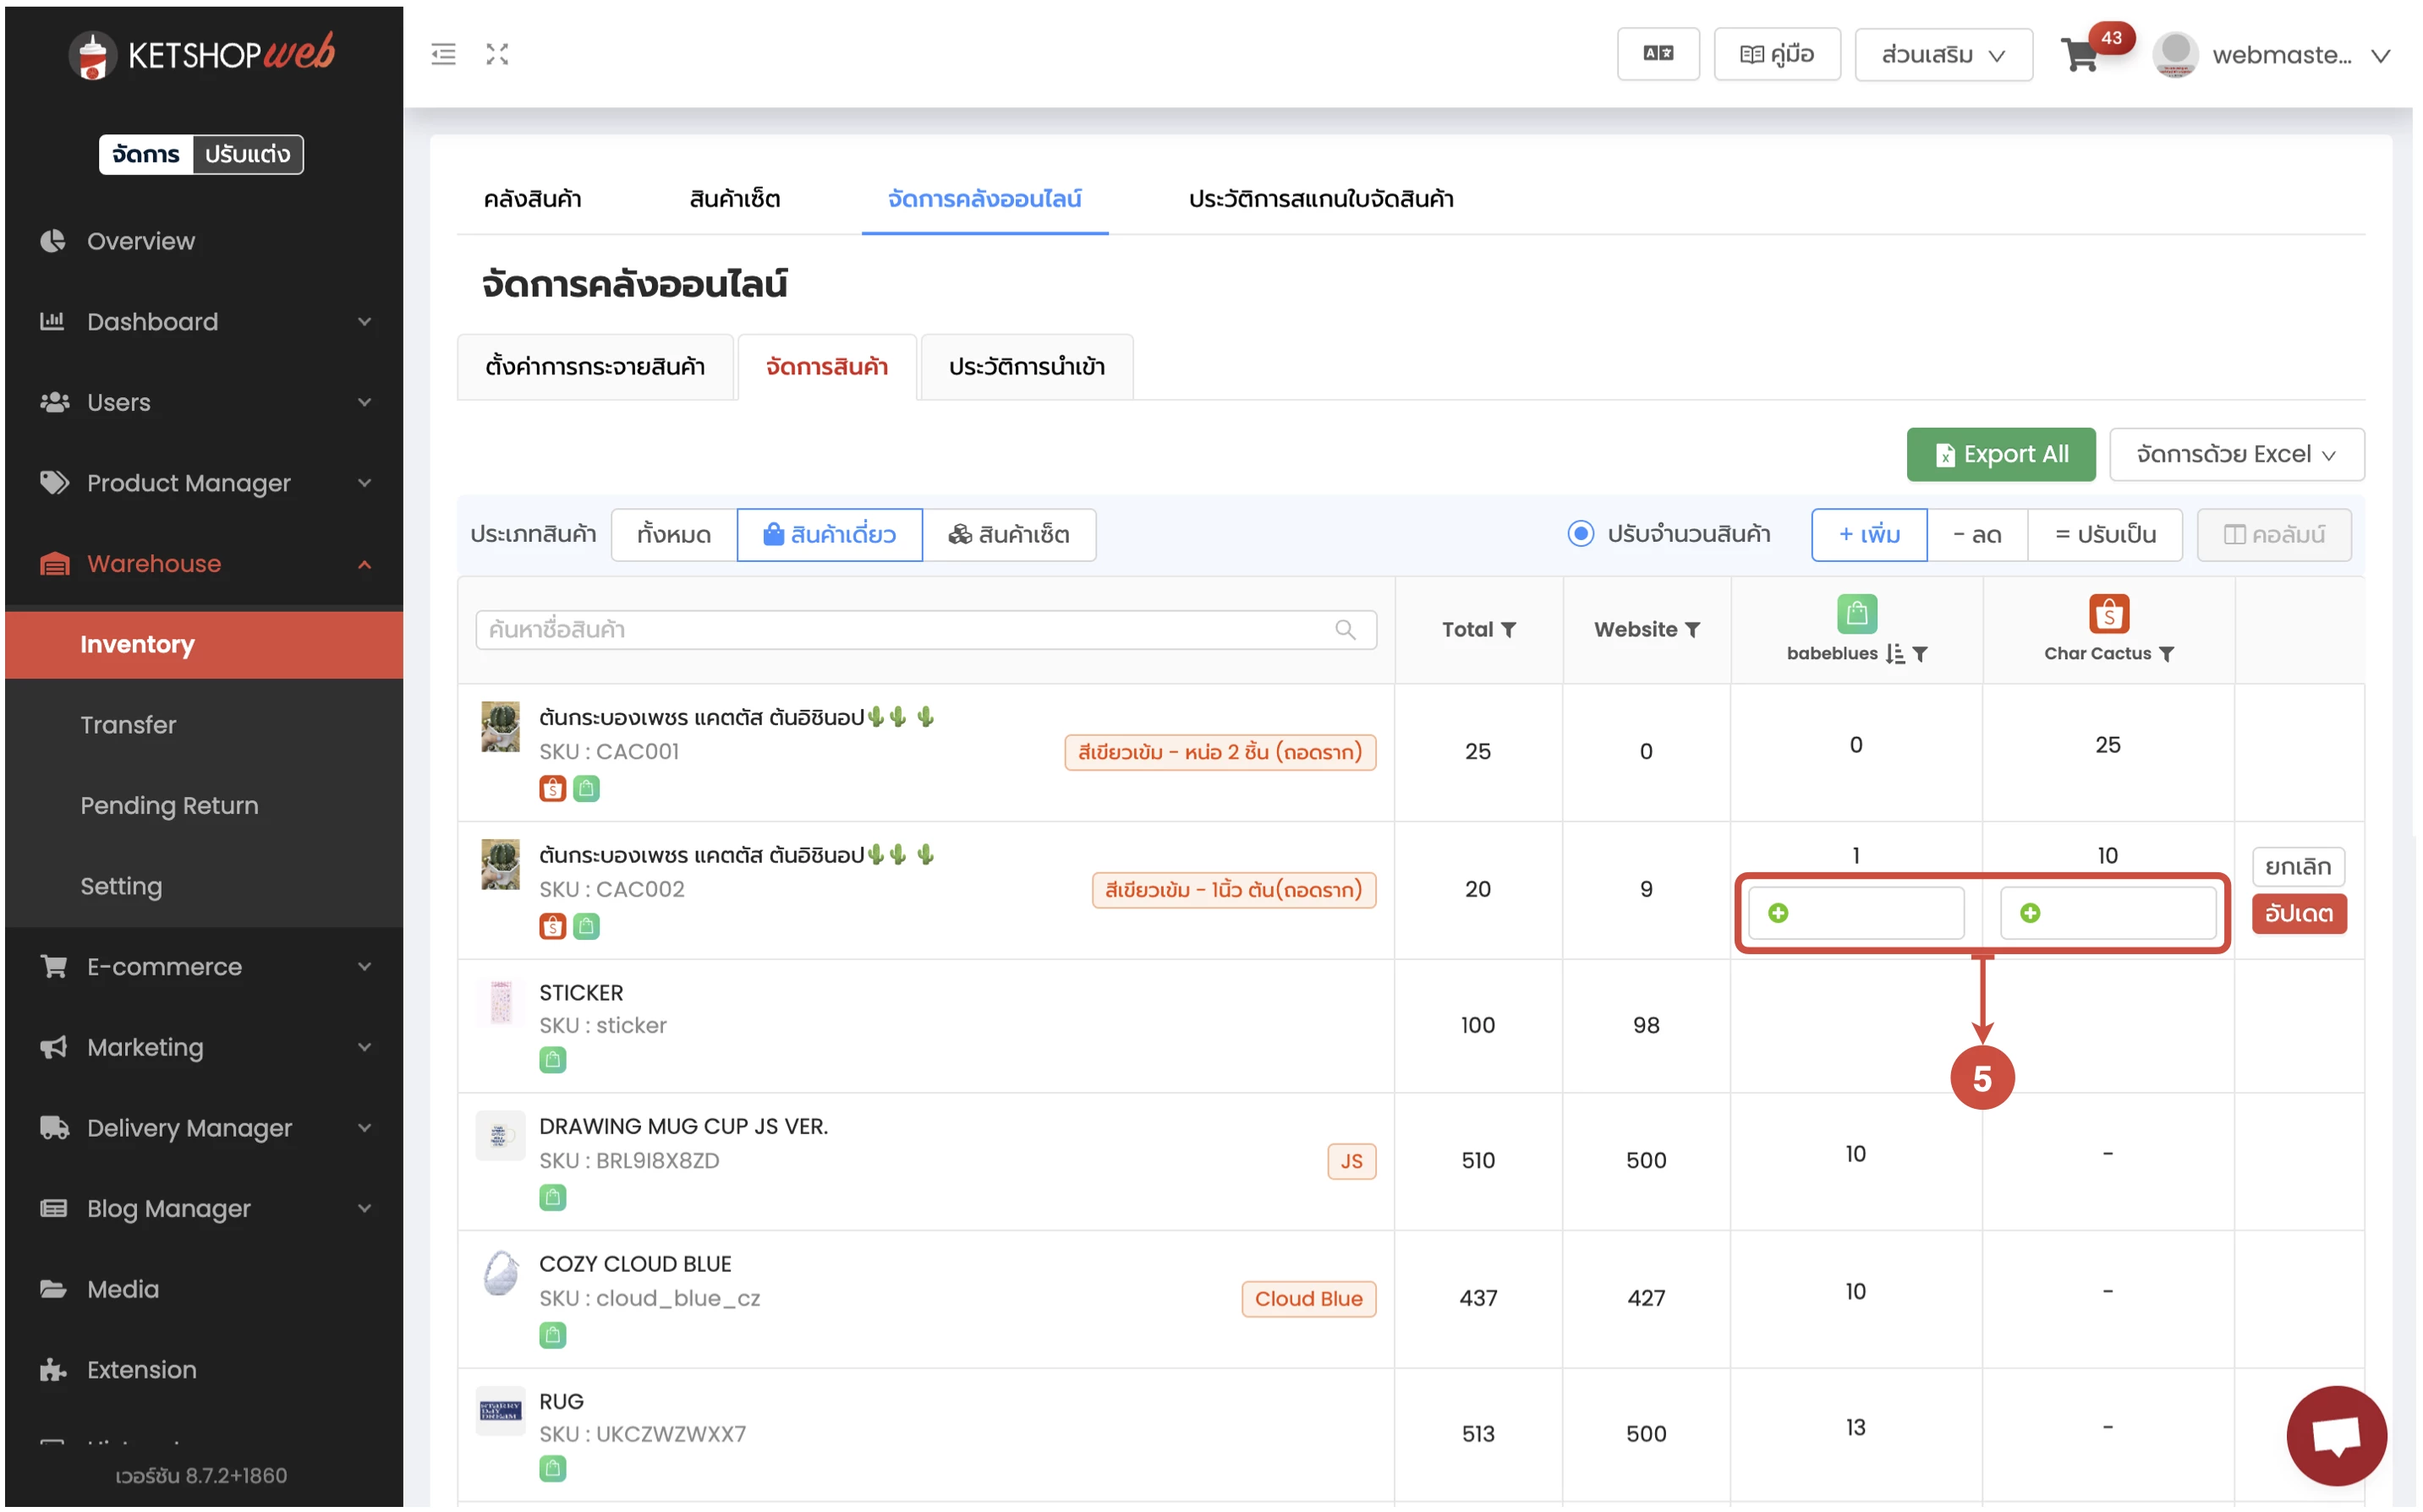
Task: Select the ปรับจำนวนสินค้า radio button
Action: pos(1580,534)
